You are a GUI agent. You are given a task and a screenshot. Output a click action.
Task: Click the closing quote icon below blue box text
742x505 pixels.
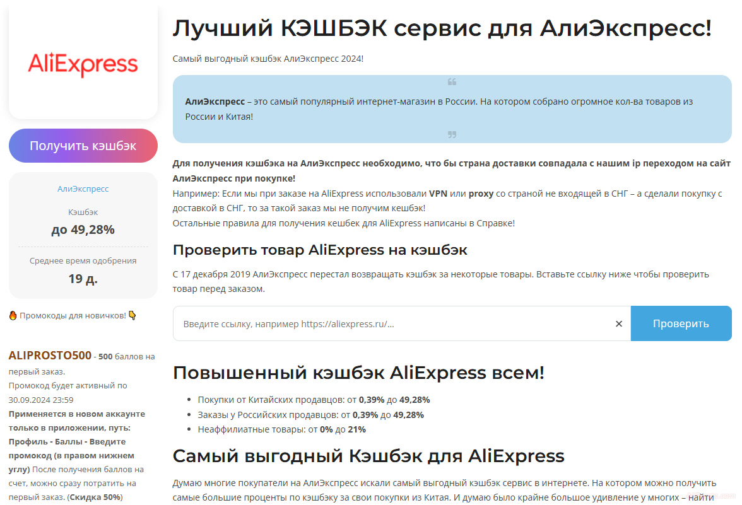coord(452,134)
